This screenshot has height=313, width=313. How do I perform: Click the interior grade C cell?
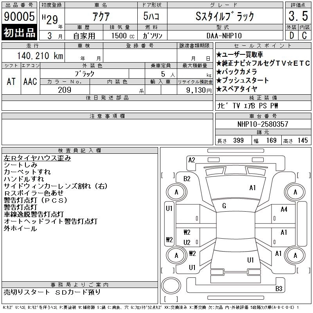[x=304, y=36]
